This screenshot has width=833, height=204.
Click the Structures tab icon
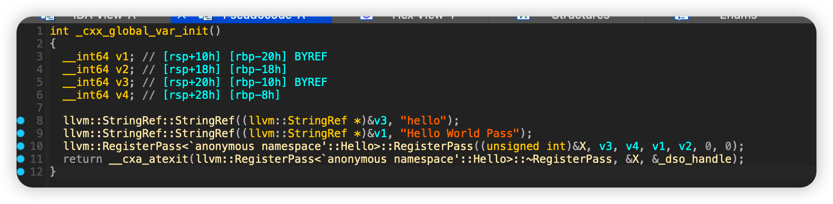point(523,17)
